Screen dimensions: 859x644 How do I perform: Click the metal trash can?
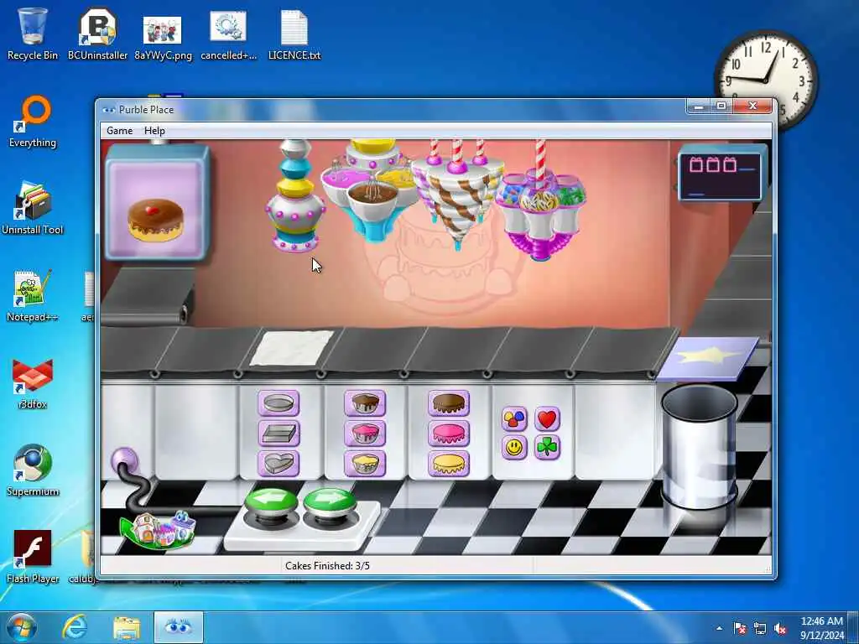coord(700,446)
